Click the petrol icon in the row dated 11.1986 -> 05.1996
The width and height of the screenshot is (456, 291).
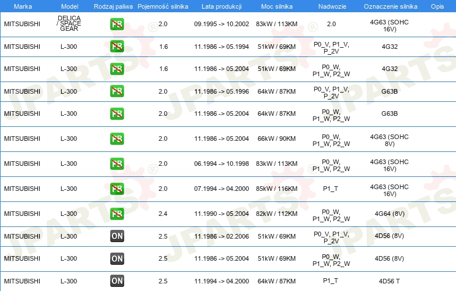(117, 91)
